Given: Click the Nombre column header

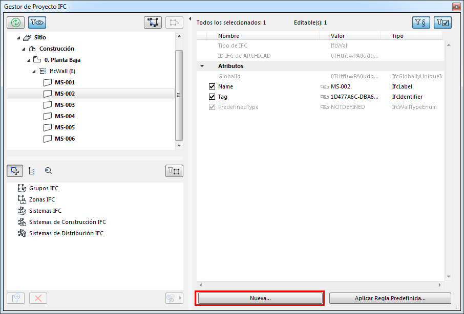Looking at the screenshot, I should point(268,36).
